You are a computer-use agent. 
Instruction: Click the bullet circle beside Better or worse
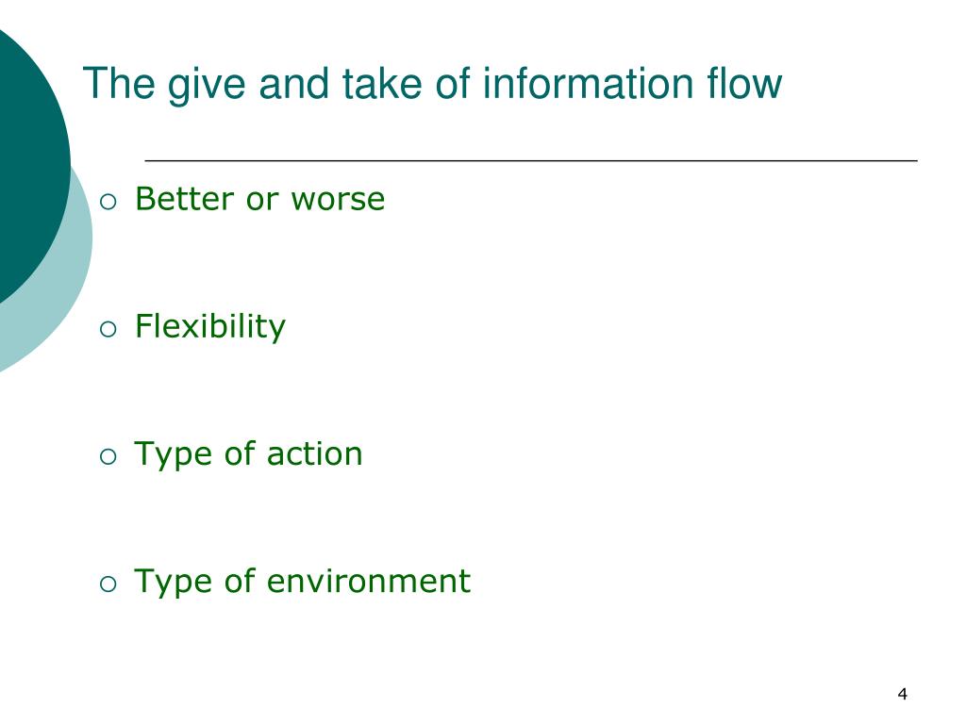click(108, 202)
